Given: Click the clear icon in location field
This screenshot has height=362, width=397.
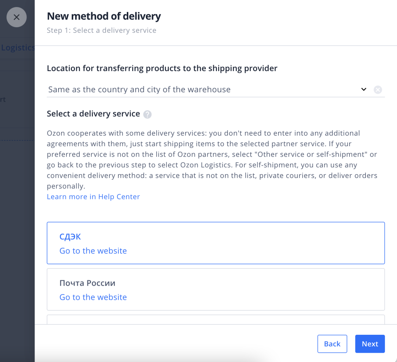Looking at the screenshot, I should (378, 89).
